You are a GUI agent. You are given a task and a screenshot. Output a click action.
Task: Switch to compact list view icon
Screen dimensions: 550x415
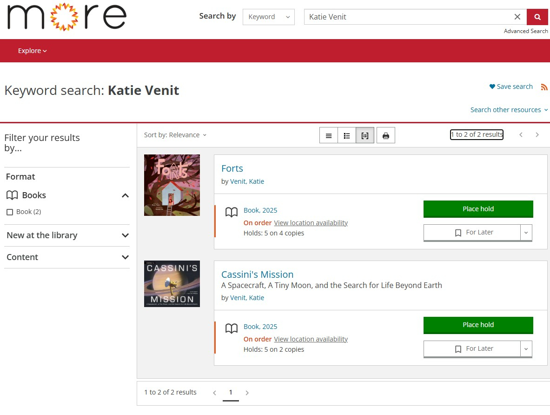click(329, 135)
